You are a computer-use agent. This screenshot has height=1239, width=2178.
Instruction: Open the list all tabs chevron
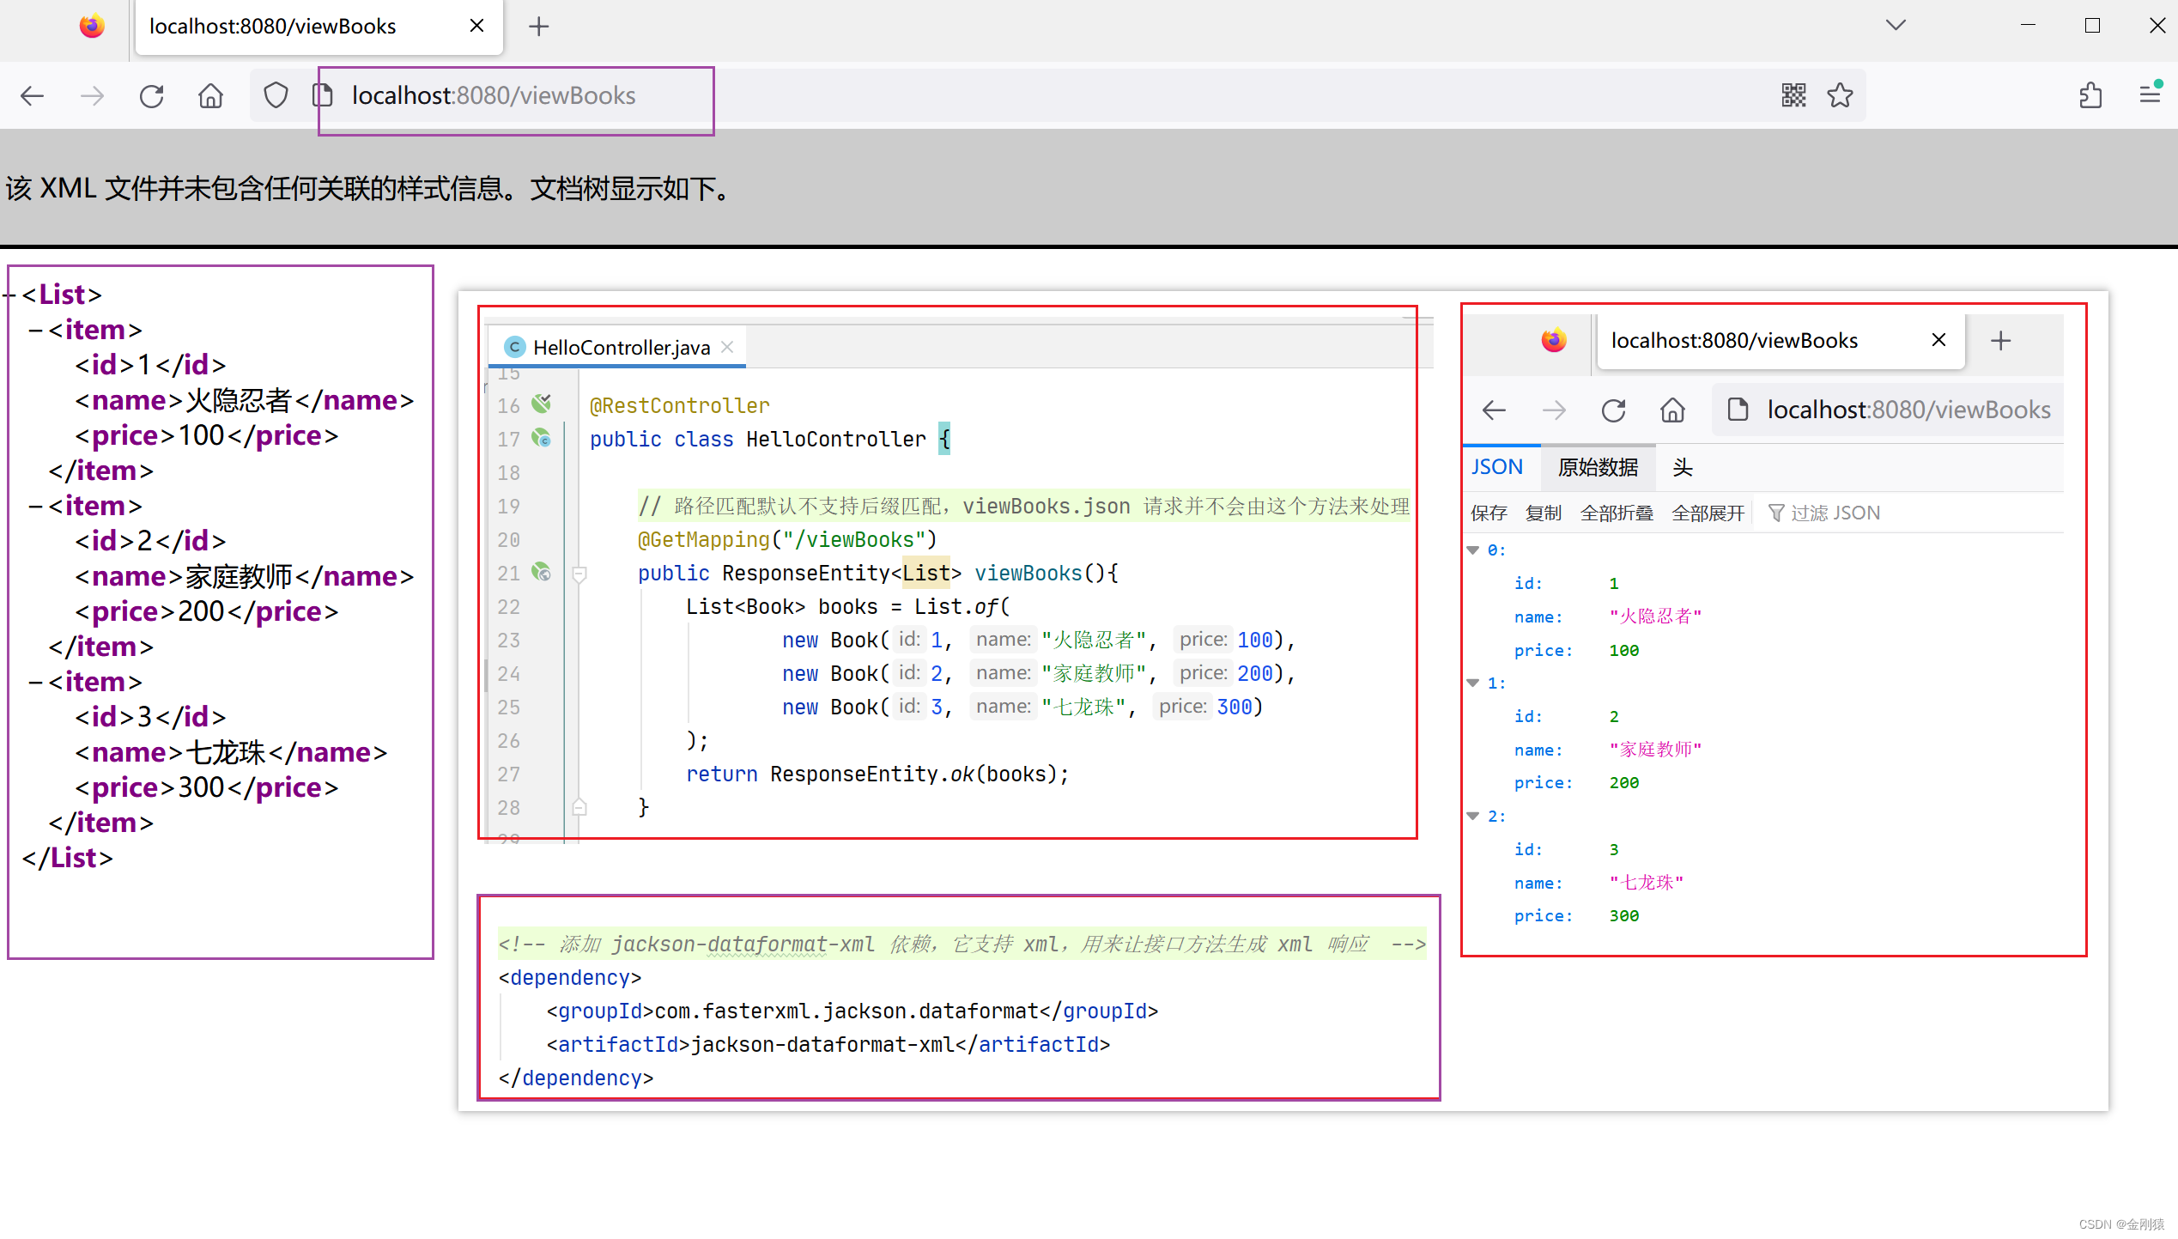(x=1896, y=25)
